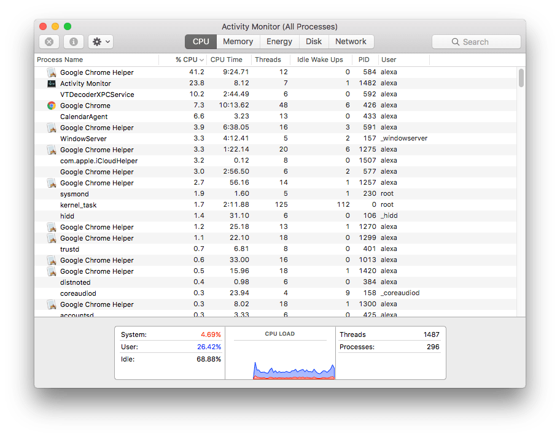Show the Network tab

point(351,42)
